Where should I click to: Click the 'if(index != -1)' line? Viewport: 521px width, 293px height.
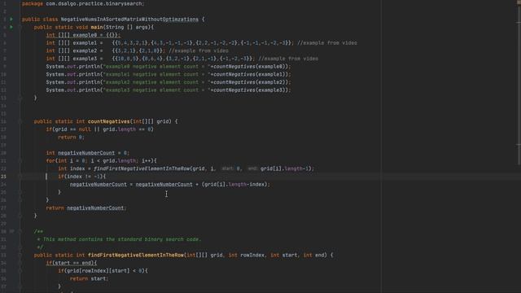[x=82, y=177]
